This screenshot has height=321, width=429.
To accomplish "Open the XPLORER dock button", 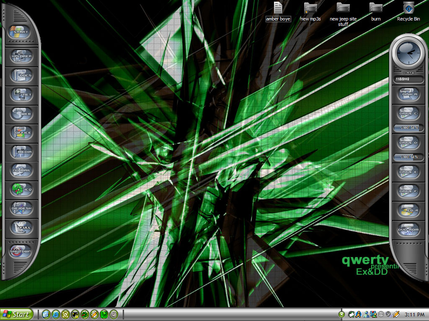I will [x=21, y=56].
